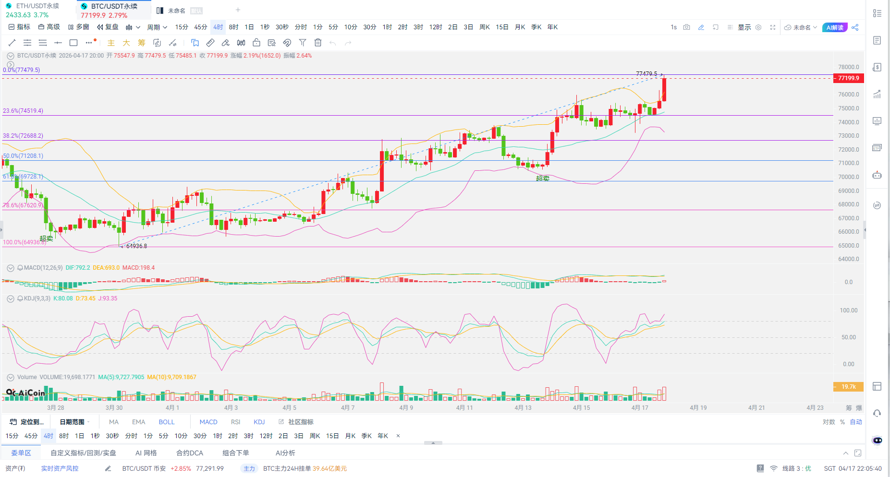Image resolution: width=890 pixels, height=477 pixels.
Task: Select the 1日 timeframe in top bar
Action: point(249,27)
